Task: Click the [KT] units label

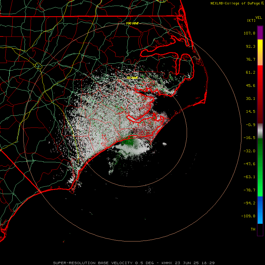Action: [251, 20]
